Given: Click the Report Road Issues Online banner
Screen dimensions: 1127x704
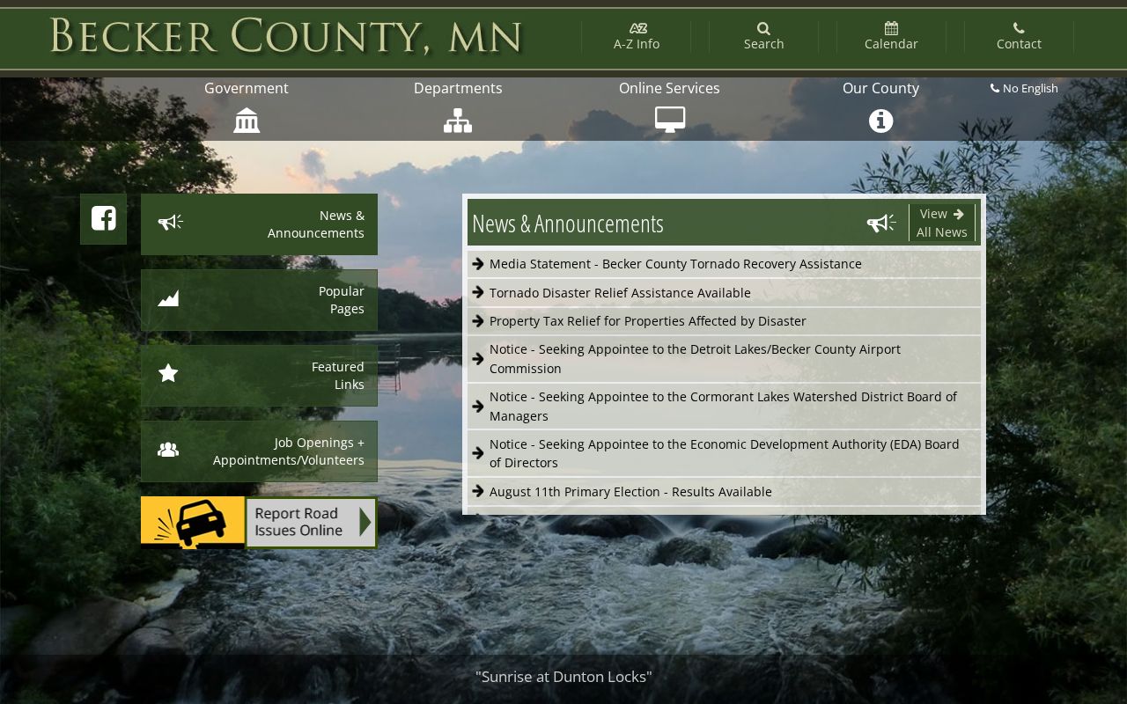Looking at the screenshot, I should pos(259,523).
